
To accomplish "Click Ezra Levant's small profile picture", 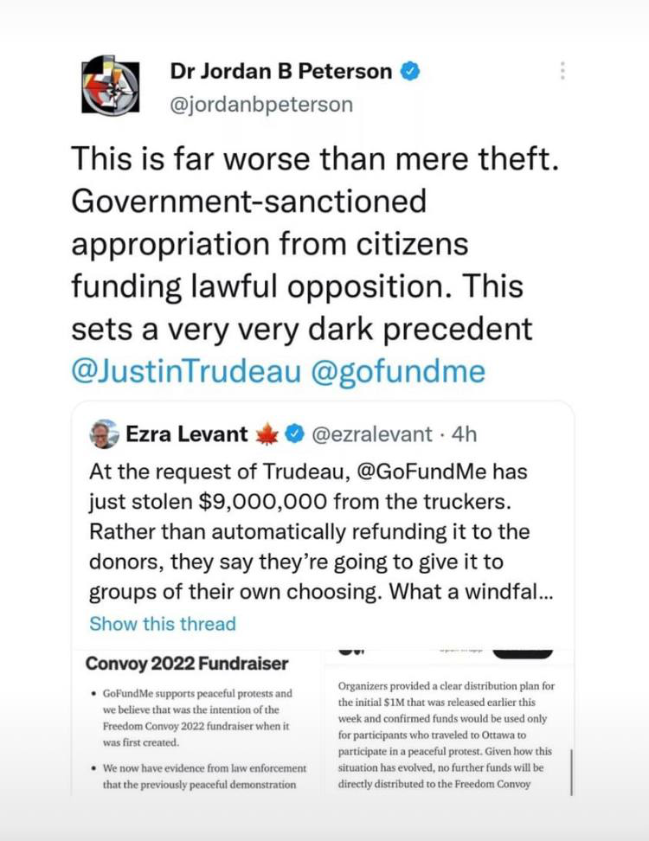I will [x=105, y=434].
